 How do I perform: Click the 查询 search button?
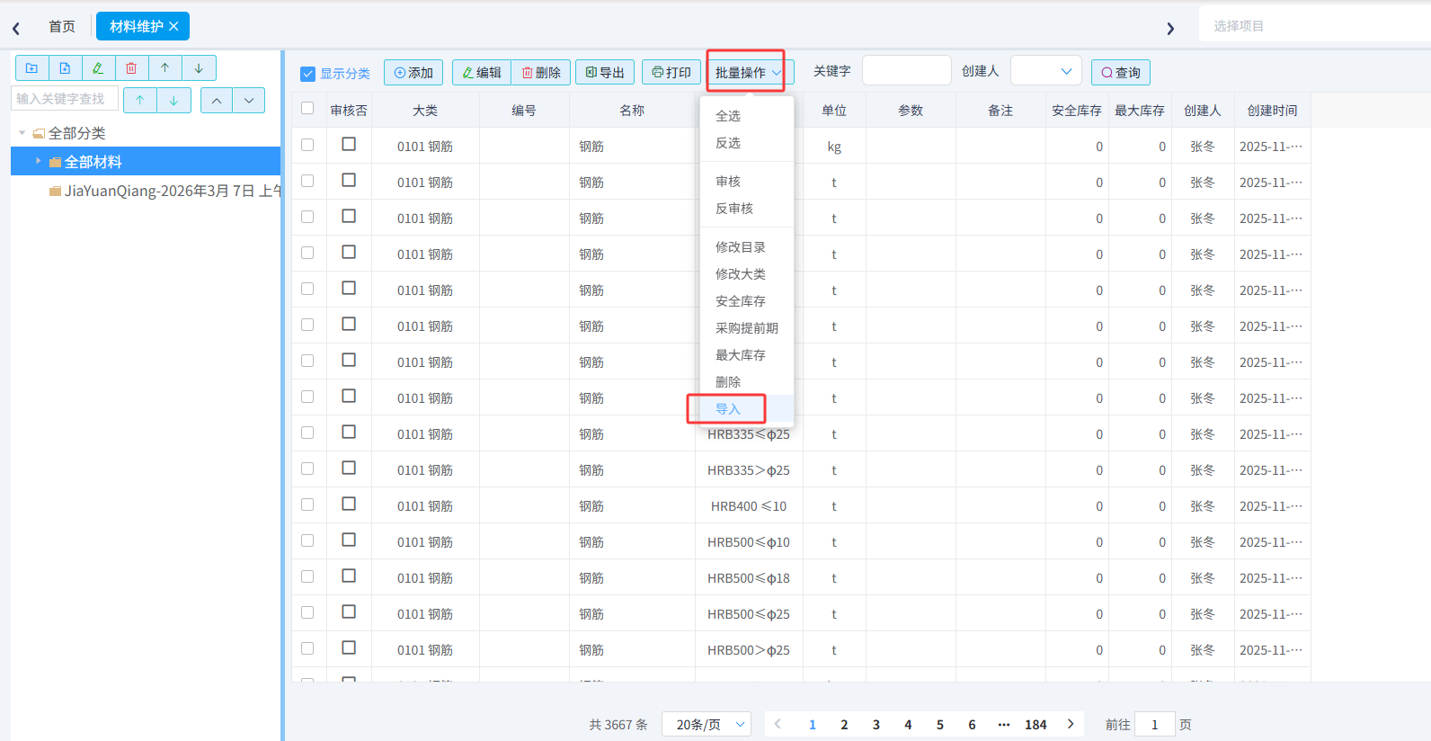click(x=1121, y=72)
